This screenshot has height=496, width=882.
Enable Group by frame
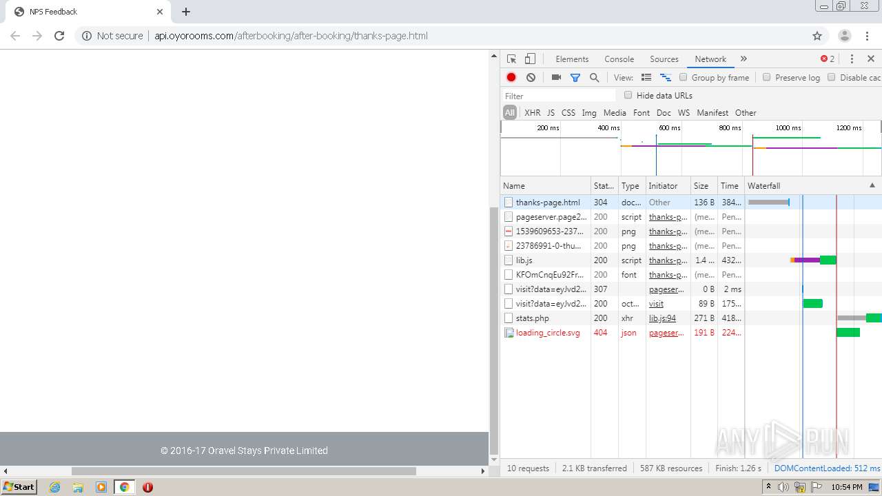pyautogui.click(x=684, y=77)
